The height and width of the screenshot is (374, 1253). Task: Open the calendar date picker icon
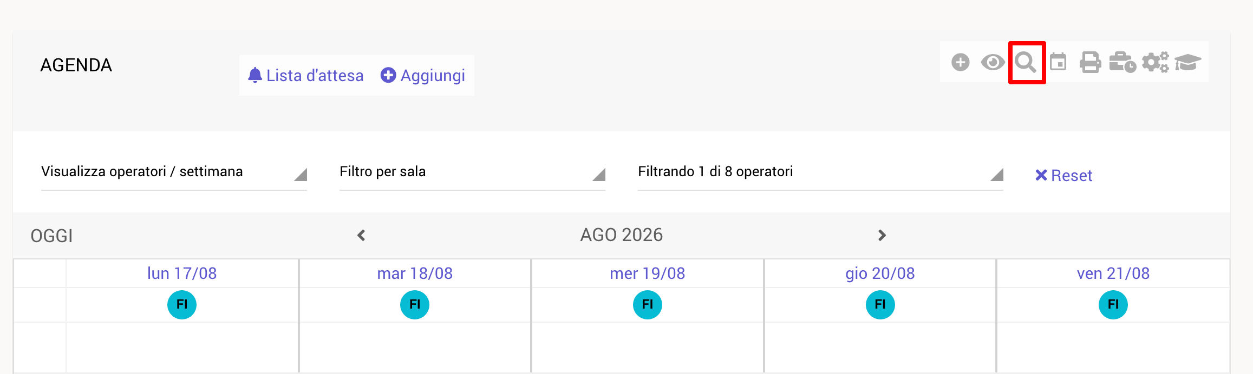click(x=1058, y=62)
